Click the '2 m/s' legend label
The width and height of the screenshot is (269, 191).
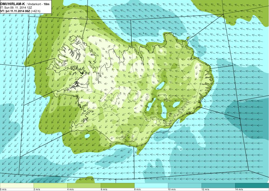(37, 189)
